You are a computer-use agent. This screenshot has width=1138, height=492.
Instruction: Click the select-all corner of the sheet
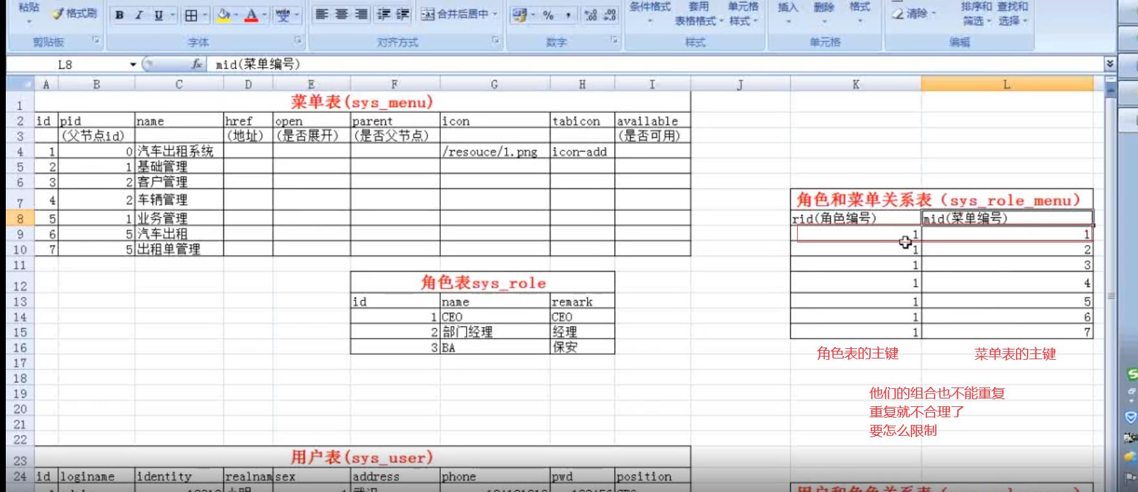(x=19, y=84)
